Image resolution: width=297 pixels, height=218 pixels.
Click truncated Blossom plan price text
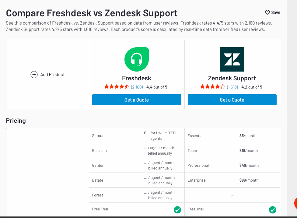[x=159, y=151]
